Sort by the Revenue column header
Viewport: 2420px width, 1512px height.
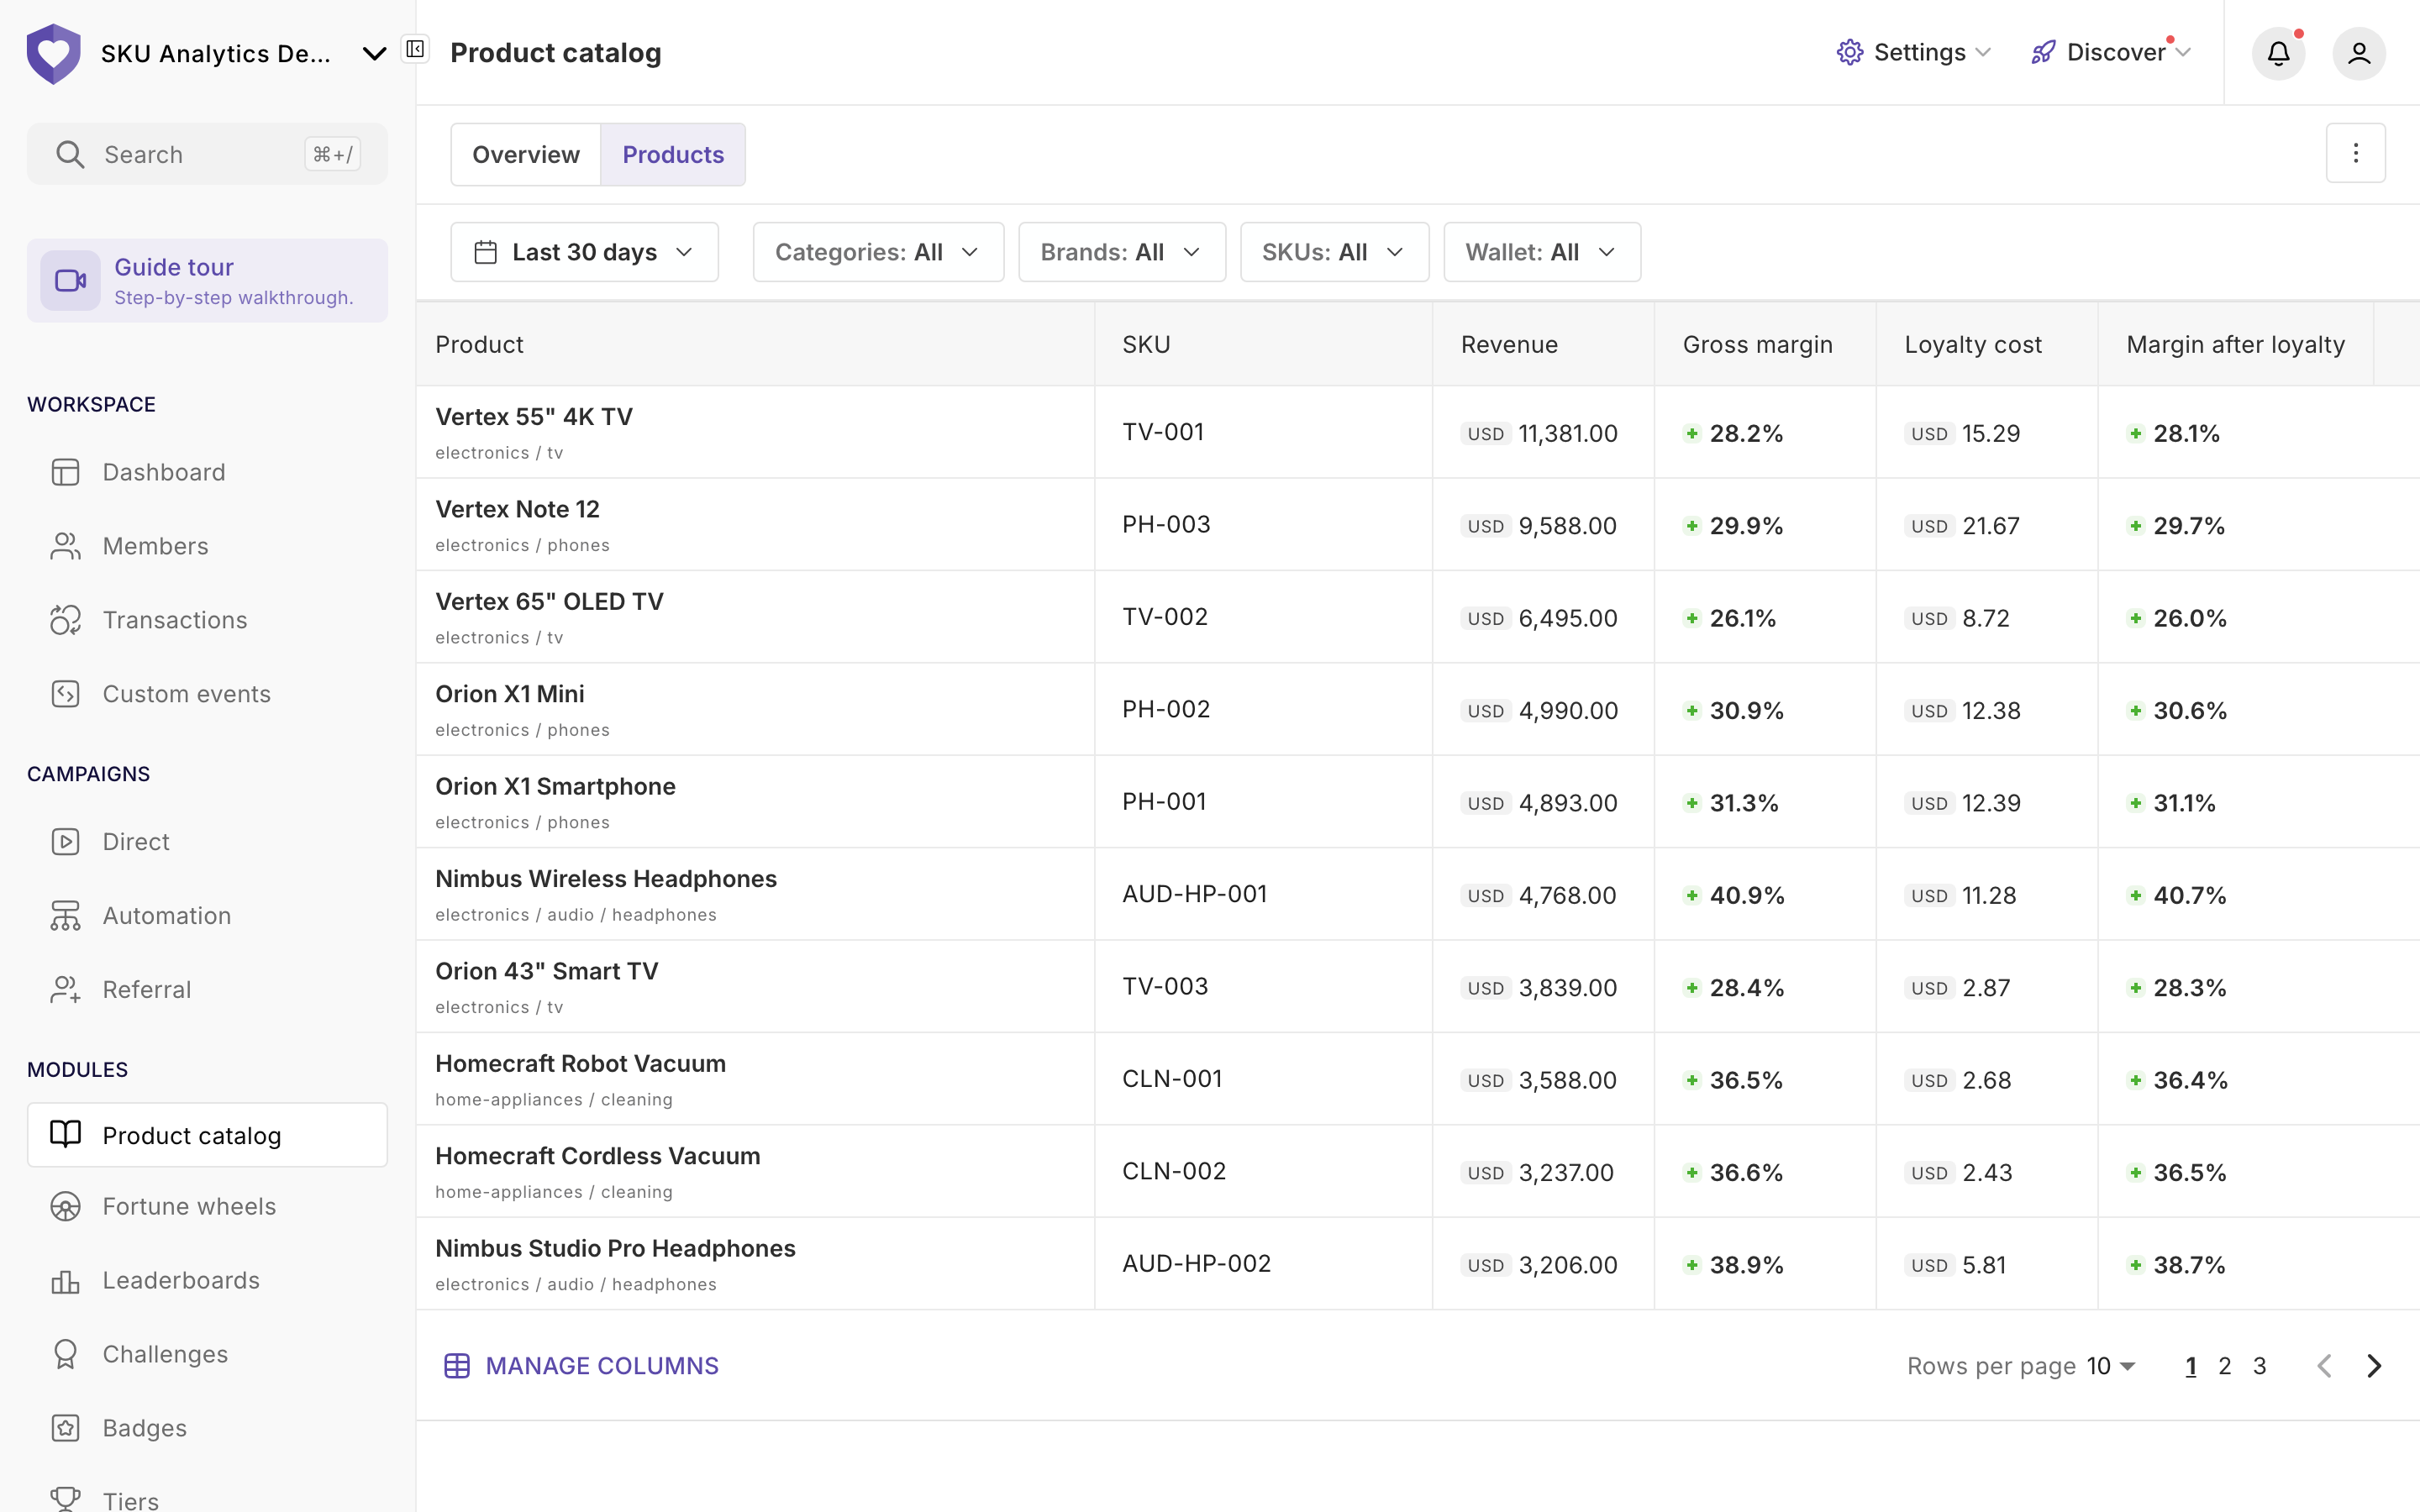[x=1509, y=345]
